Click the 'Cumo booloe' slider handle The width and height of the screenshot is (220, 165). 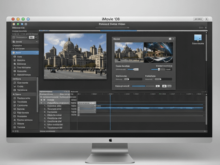(136, 70)
